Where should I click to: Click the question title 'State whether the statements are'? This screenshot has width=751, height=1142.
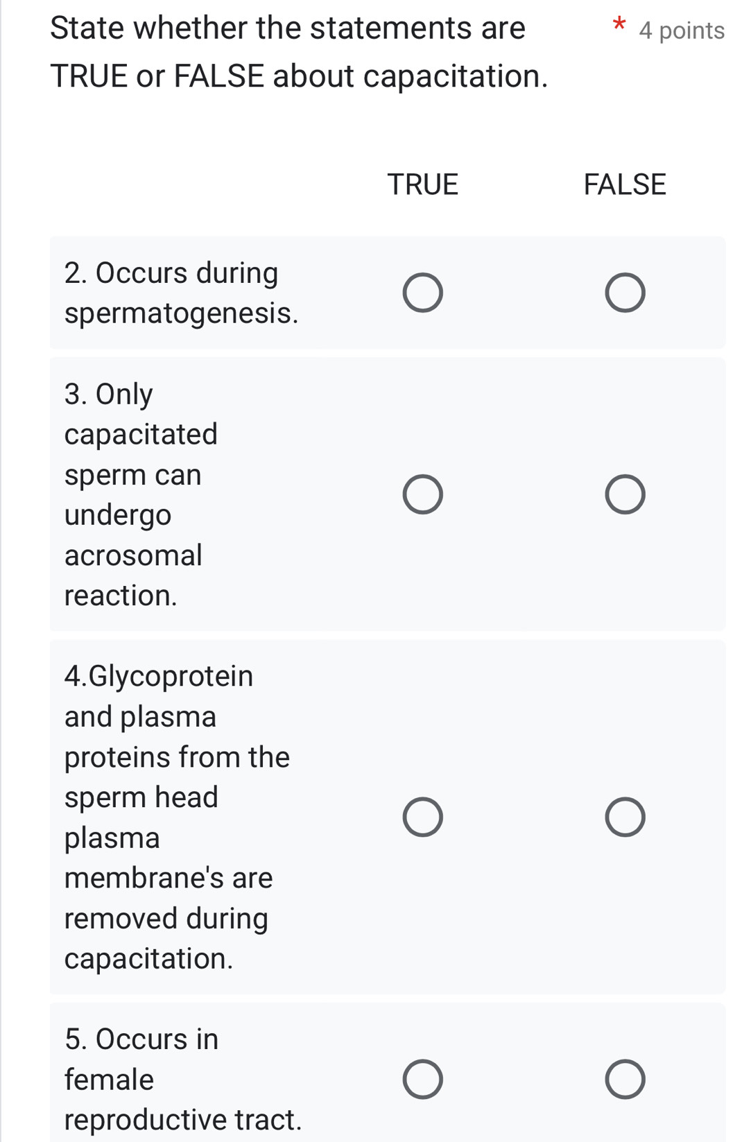point(288,28)
